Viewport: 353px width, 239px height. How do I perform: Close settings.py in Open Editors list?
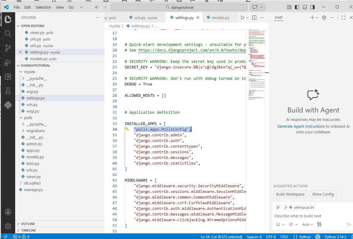tap(21, 52)
